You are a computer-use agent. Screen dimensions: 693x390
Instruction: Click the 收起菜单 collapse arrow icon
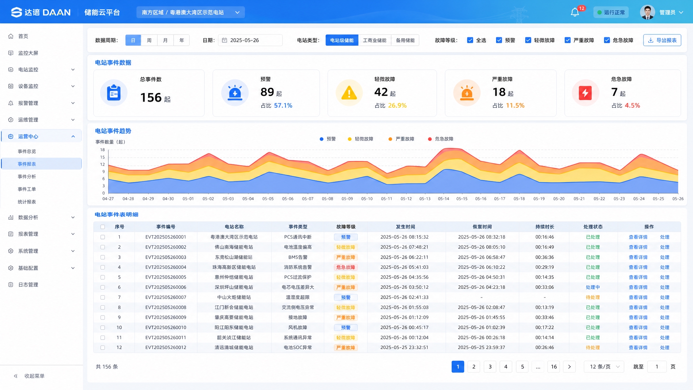pyautogui.click(x=16, y=376)
